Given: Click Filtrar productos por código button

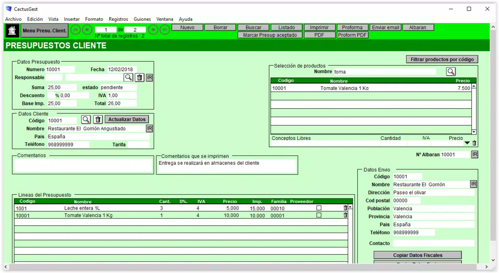Looking at the screenshot, I should coord(442,59).
